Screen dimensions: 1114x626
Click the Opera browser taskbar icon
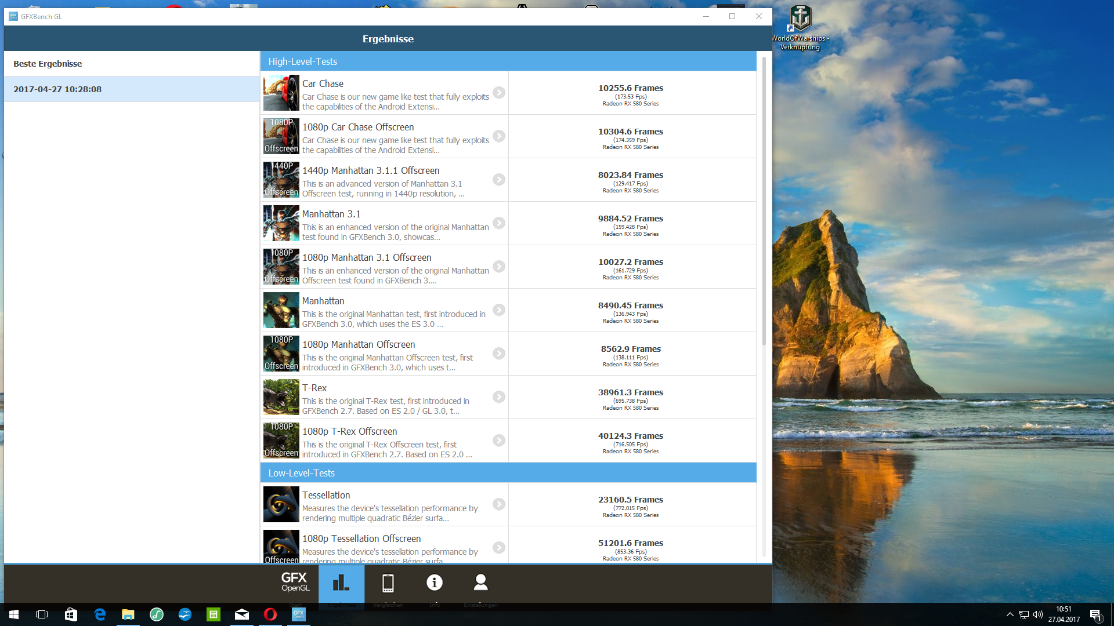click(x=270, y=614)
